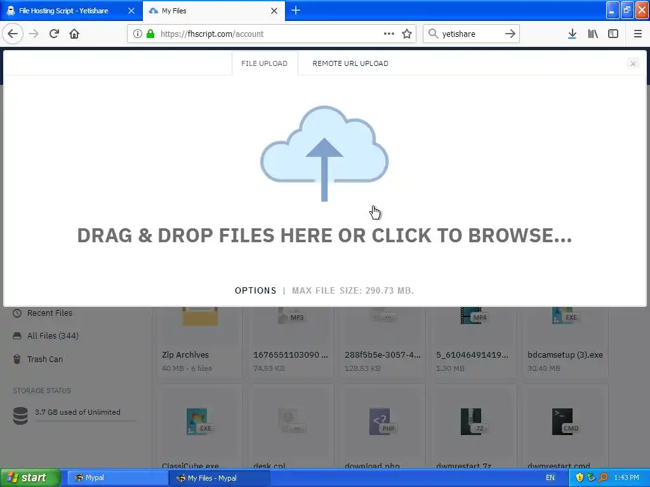Click the EN language indicator
The width and height of the screenshot is (650, 487).
point(550,477)
